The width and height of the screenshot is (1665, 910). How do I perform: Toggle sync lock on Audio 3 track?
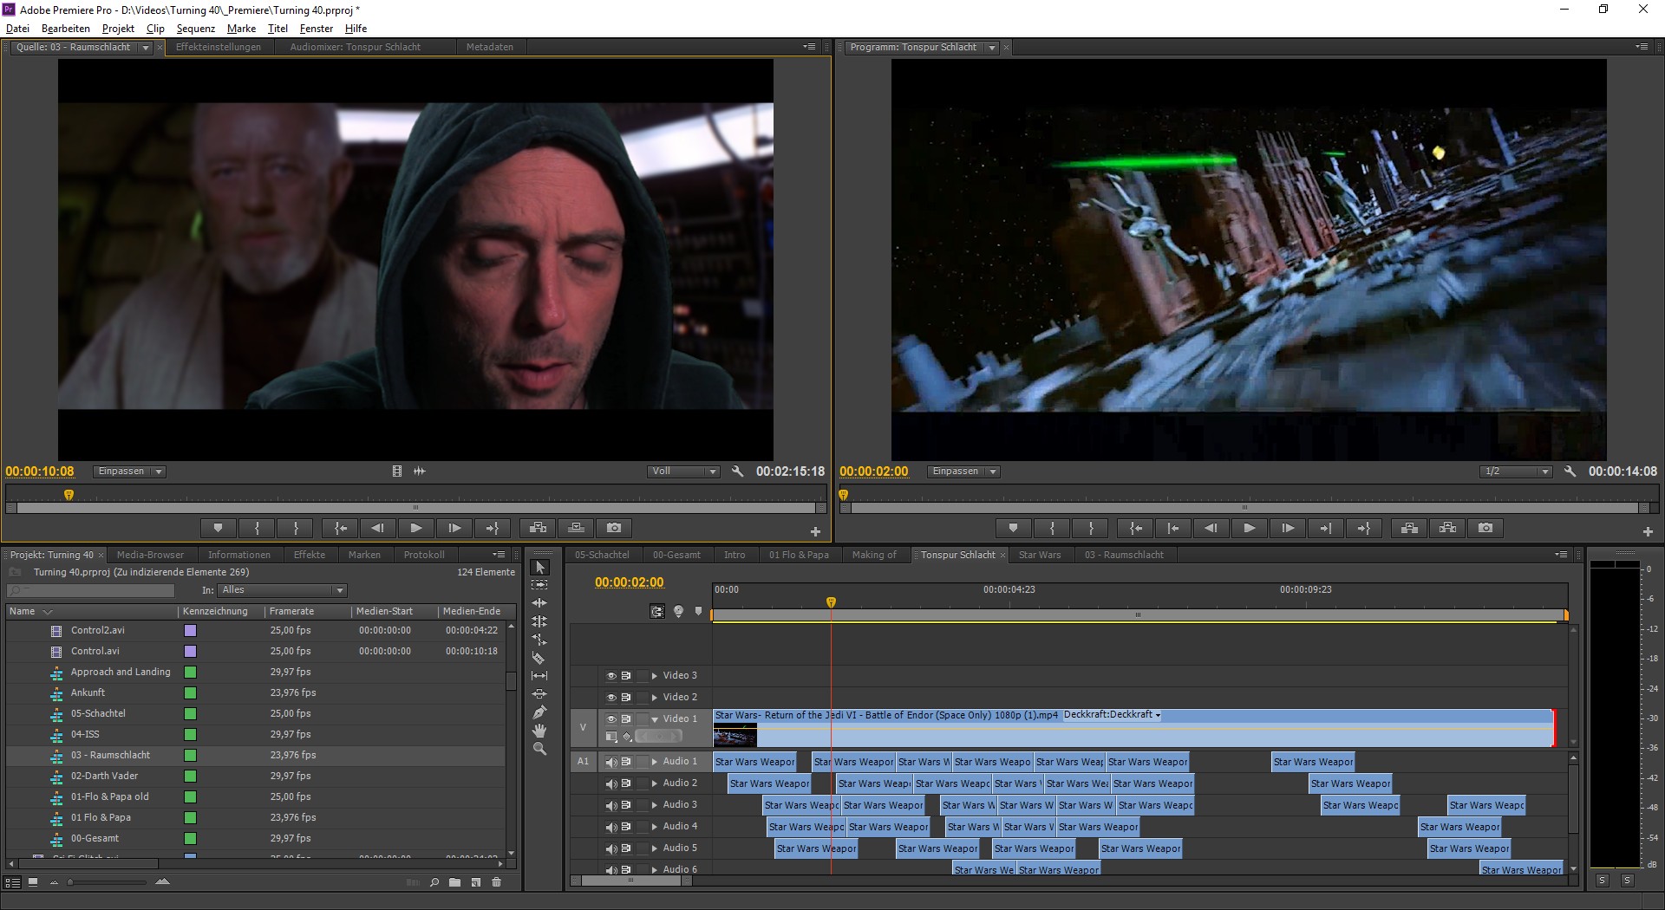click(626, 805)
